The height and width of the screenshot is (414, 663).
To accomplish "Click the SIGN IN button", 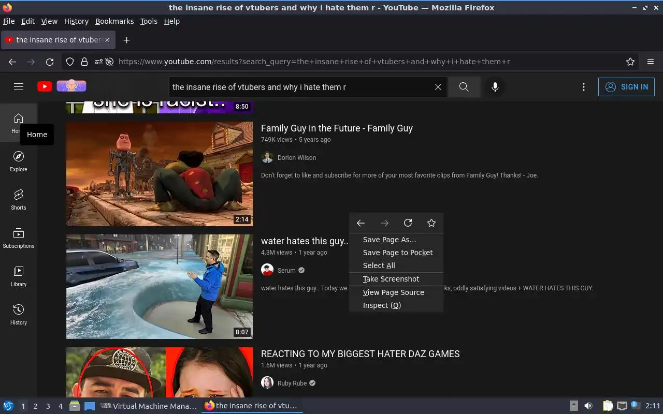I will coord(626,87).
